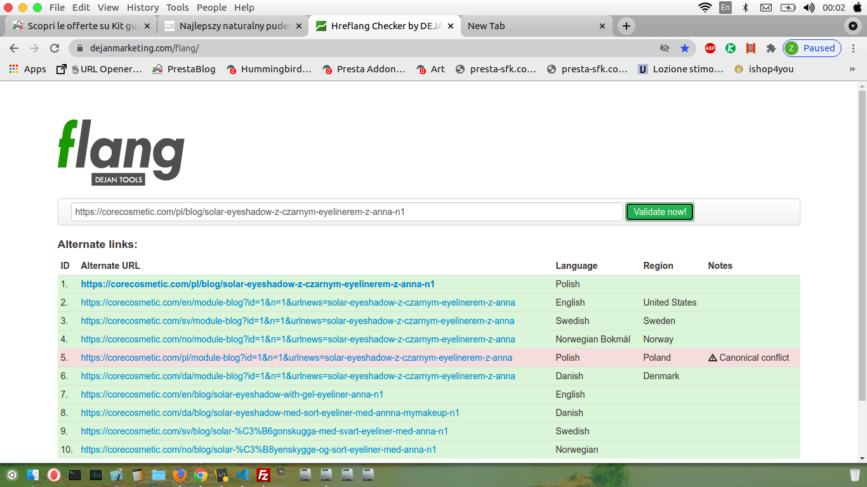Go back to the previous page
Screen dimensions: 867x487
[14, 48]
